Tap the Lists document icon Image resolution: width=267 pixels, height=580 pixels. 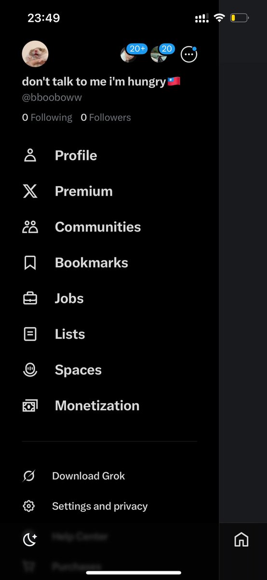click(30, 334)
